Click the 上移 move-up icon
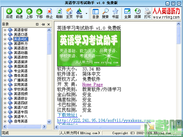The width and height of the screenshot is (183, 137). pyautogui.click(x=29, y=12)
